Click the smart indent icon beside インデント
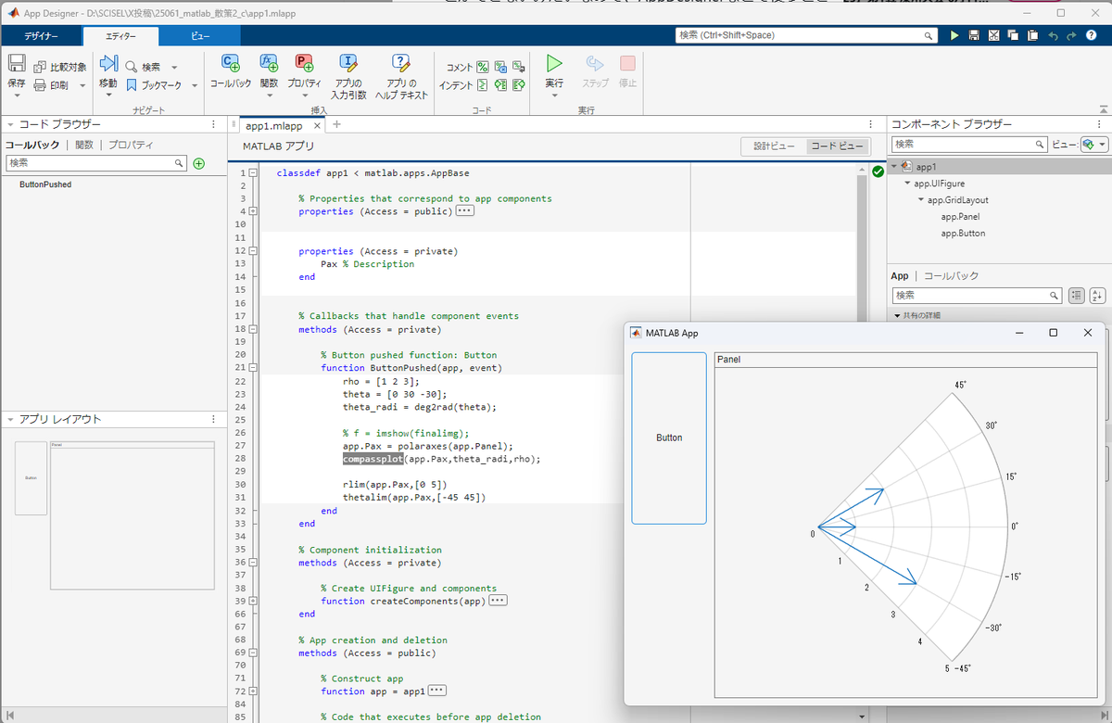 482,85
